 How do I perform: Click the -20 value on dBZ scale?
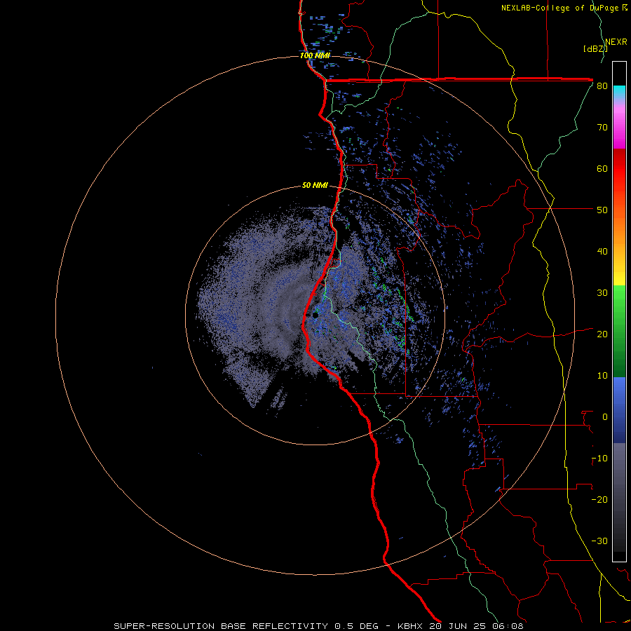[x=599, y=500]
